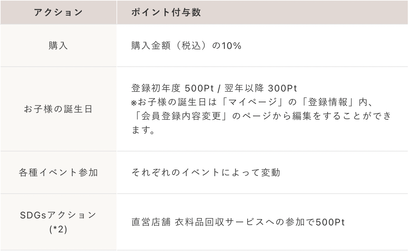The height and width of the screenshot is (251, 409).
Task: Click the ※ note marker symbol
Action: [x=134, y=103]
